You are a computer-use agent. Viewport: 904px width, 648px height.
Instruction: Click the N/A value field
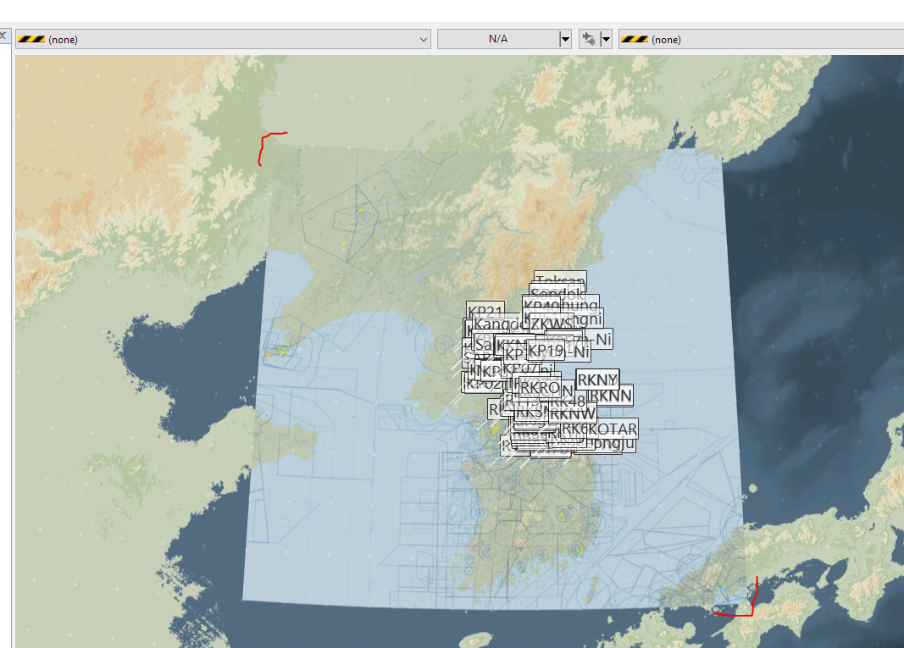[x=498, y=39]
